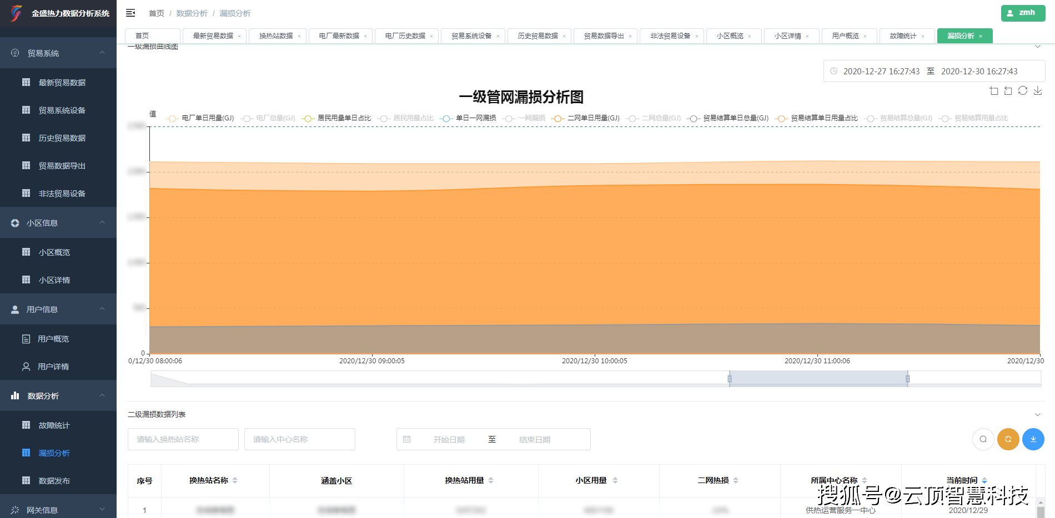Click the clock icon in date range picker
The height and width of the screenshot is (518, 1055).
[x=833, y=71]
